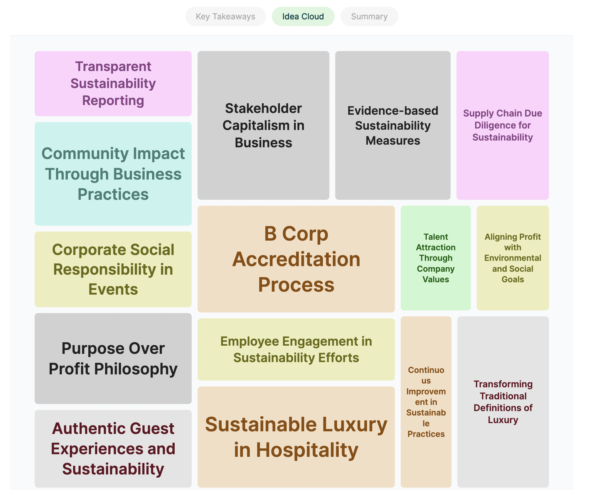Select Corporate Social Responsibility in Events tile
593x490 pixels.
click(113, 269)
